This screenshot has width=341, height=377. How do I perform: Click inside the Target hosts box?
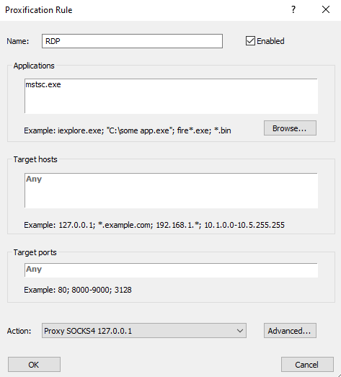tap(171, 190)
